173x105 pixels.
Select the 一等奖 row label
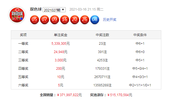click(x=23, y=44)
